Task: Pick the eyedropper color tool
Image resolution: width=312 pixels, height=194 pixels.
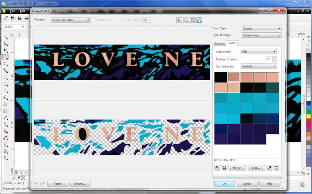Action: click(x=269, y=168)
